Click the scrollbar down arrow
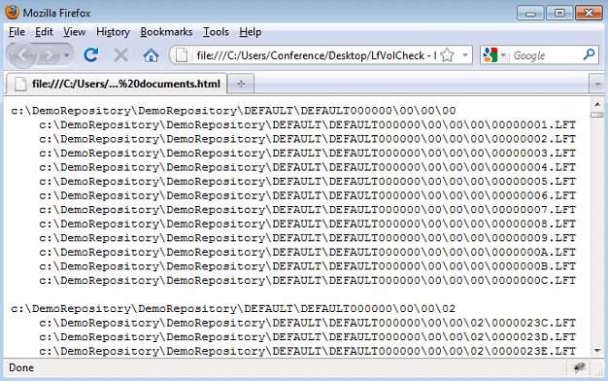This screenshot has width=608, height=381. click(597, 351)
